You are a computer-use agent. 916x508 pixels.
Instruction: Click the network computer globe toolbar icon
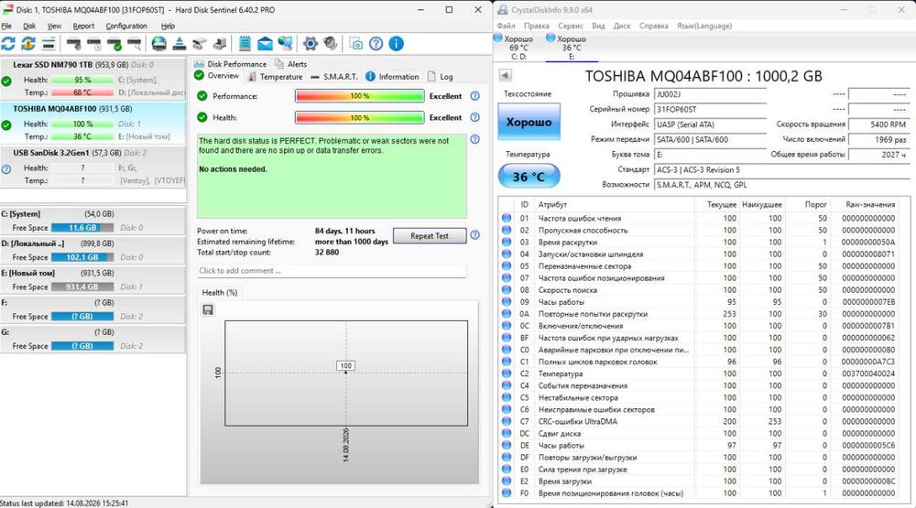(x=285, y=43)
